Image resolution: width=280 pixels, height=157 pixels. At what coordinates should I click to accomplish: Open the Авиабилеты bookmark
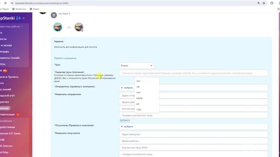click(x=19, y=9)
